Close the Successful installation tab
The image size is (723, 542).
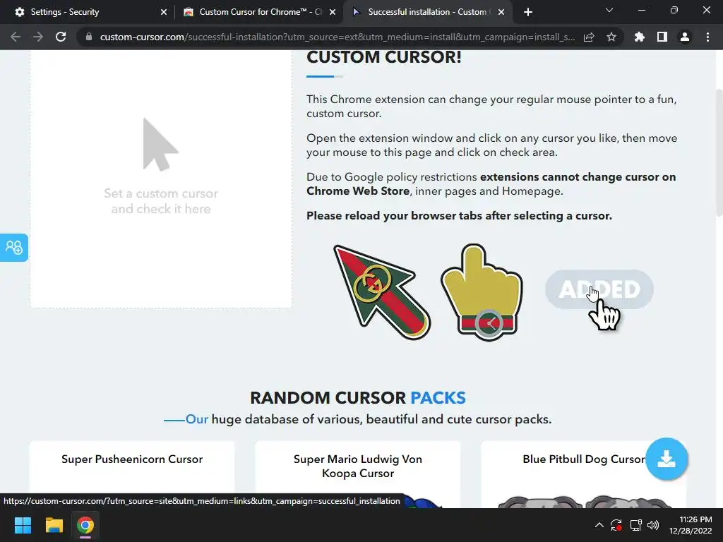click(501, 12)
